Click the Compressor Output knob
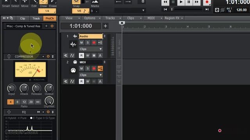This screenshot has width=250, height=140. 49,88
